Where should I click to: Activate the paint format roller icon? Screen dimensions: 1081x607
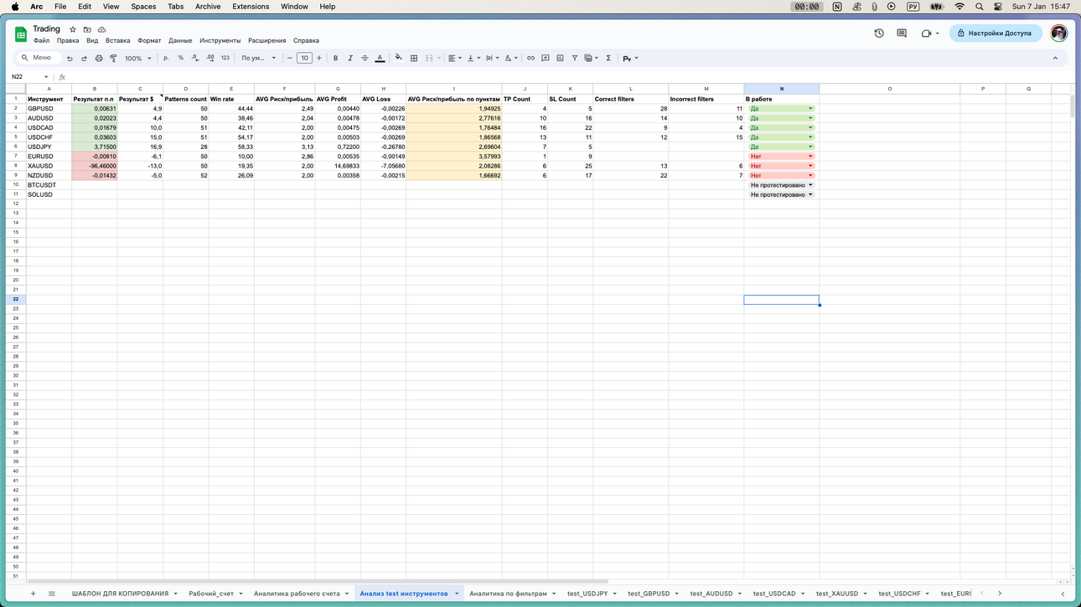[x=113, y=59]
